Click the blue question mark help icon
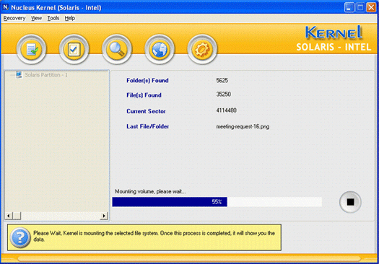This screenshot has width=379, height=264. click(x=20, y=237)
